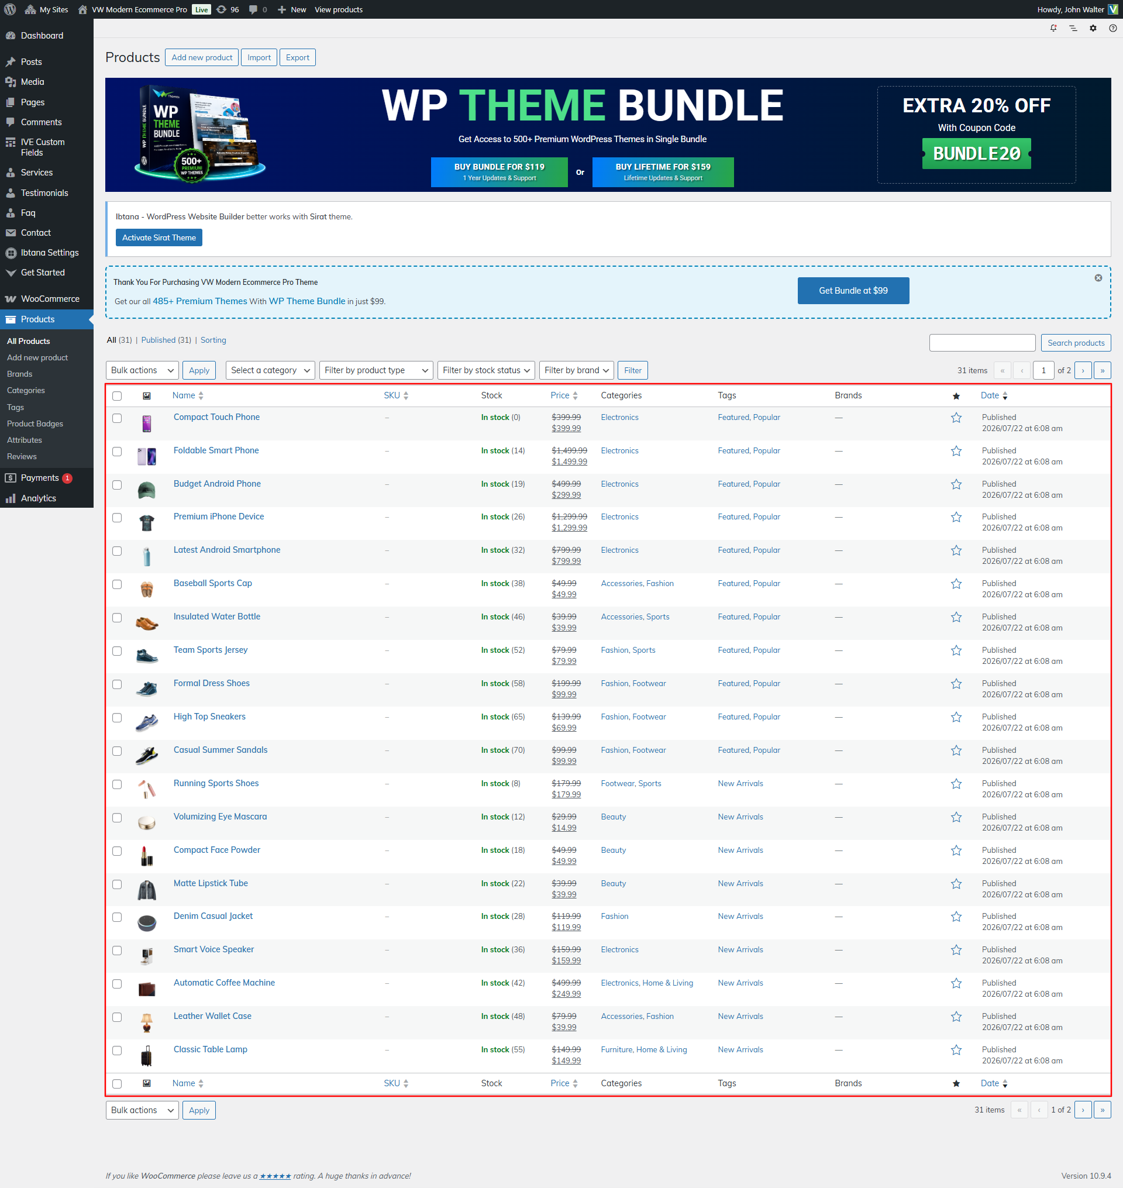
Task: Sort products by Price column header
Action: [564, 396]
